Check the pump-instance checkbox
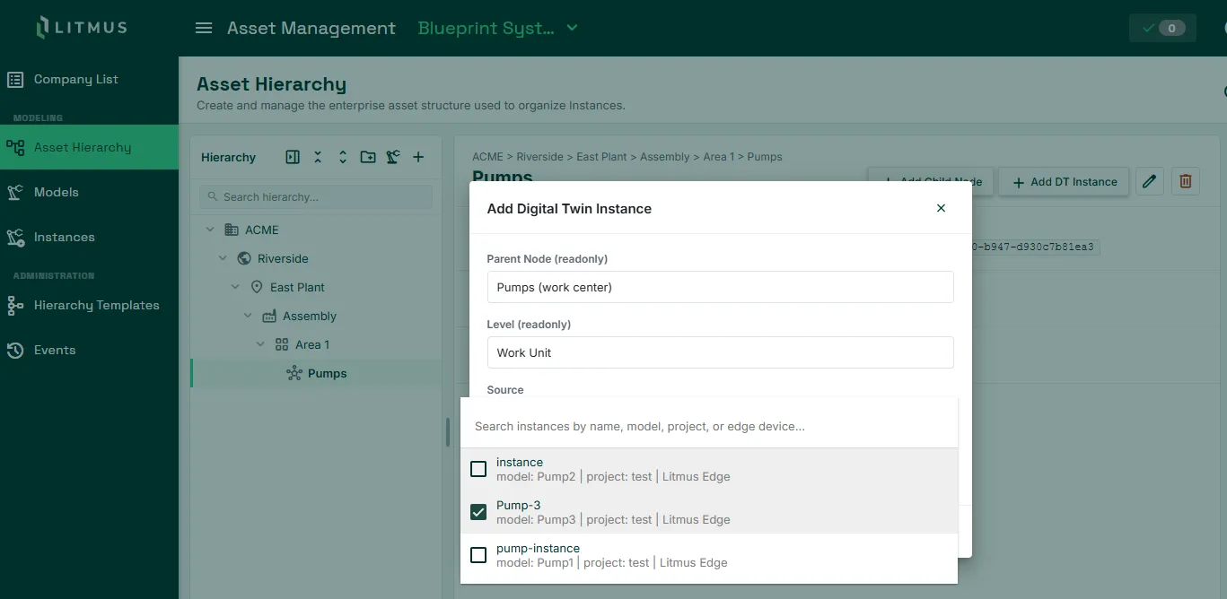Viewport: 1227px width, 599px height. (478, 555)
